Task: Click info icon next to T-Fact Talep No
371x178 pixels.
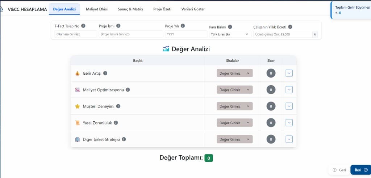Action: point(83,26)
